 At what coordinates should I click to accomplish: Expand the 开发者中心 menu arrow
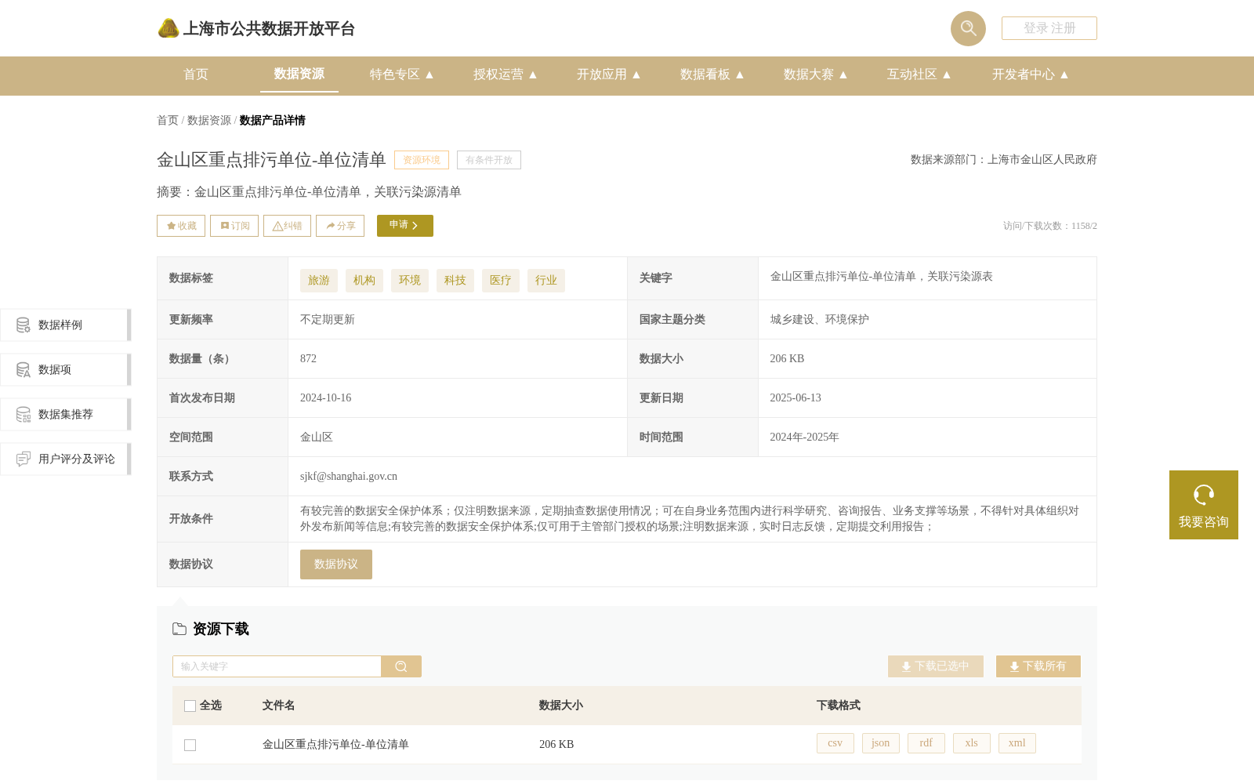(x=1064, y=74)
